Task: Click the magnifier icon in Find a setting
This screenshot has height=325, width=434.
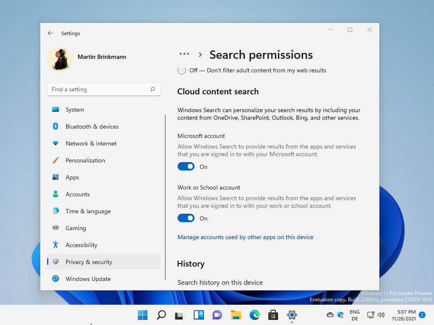Action: point(153,89)
